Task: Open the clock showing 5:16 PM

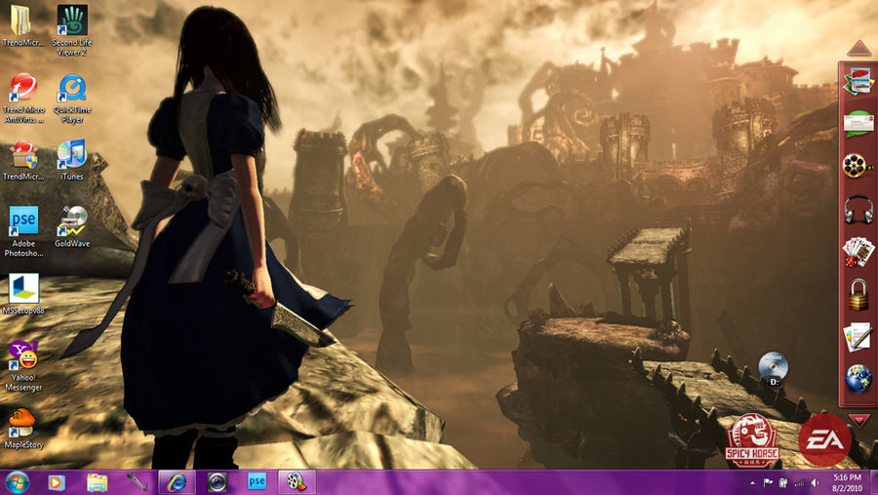Action: 847,482
